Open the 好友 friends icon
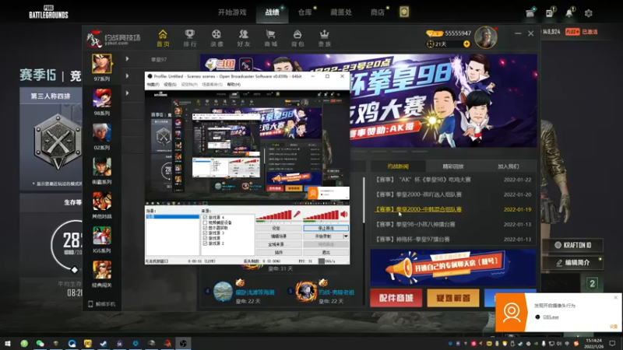 [244, 38]
